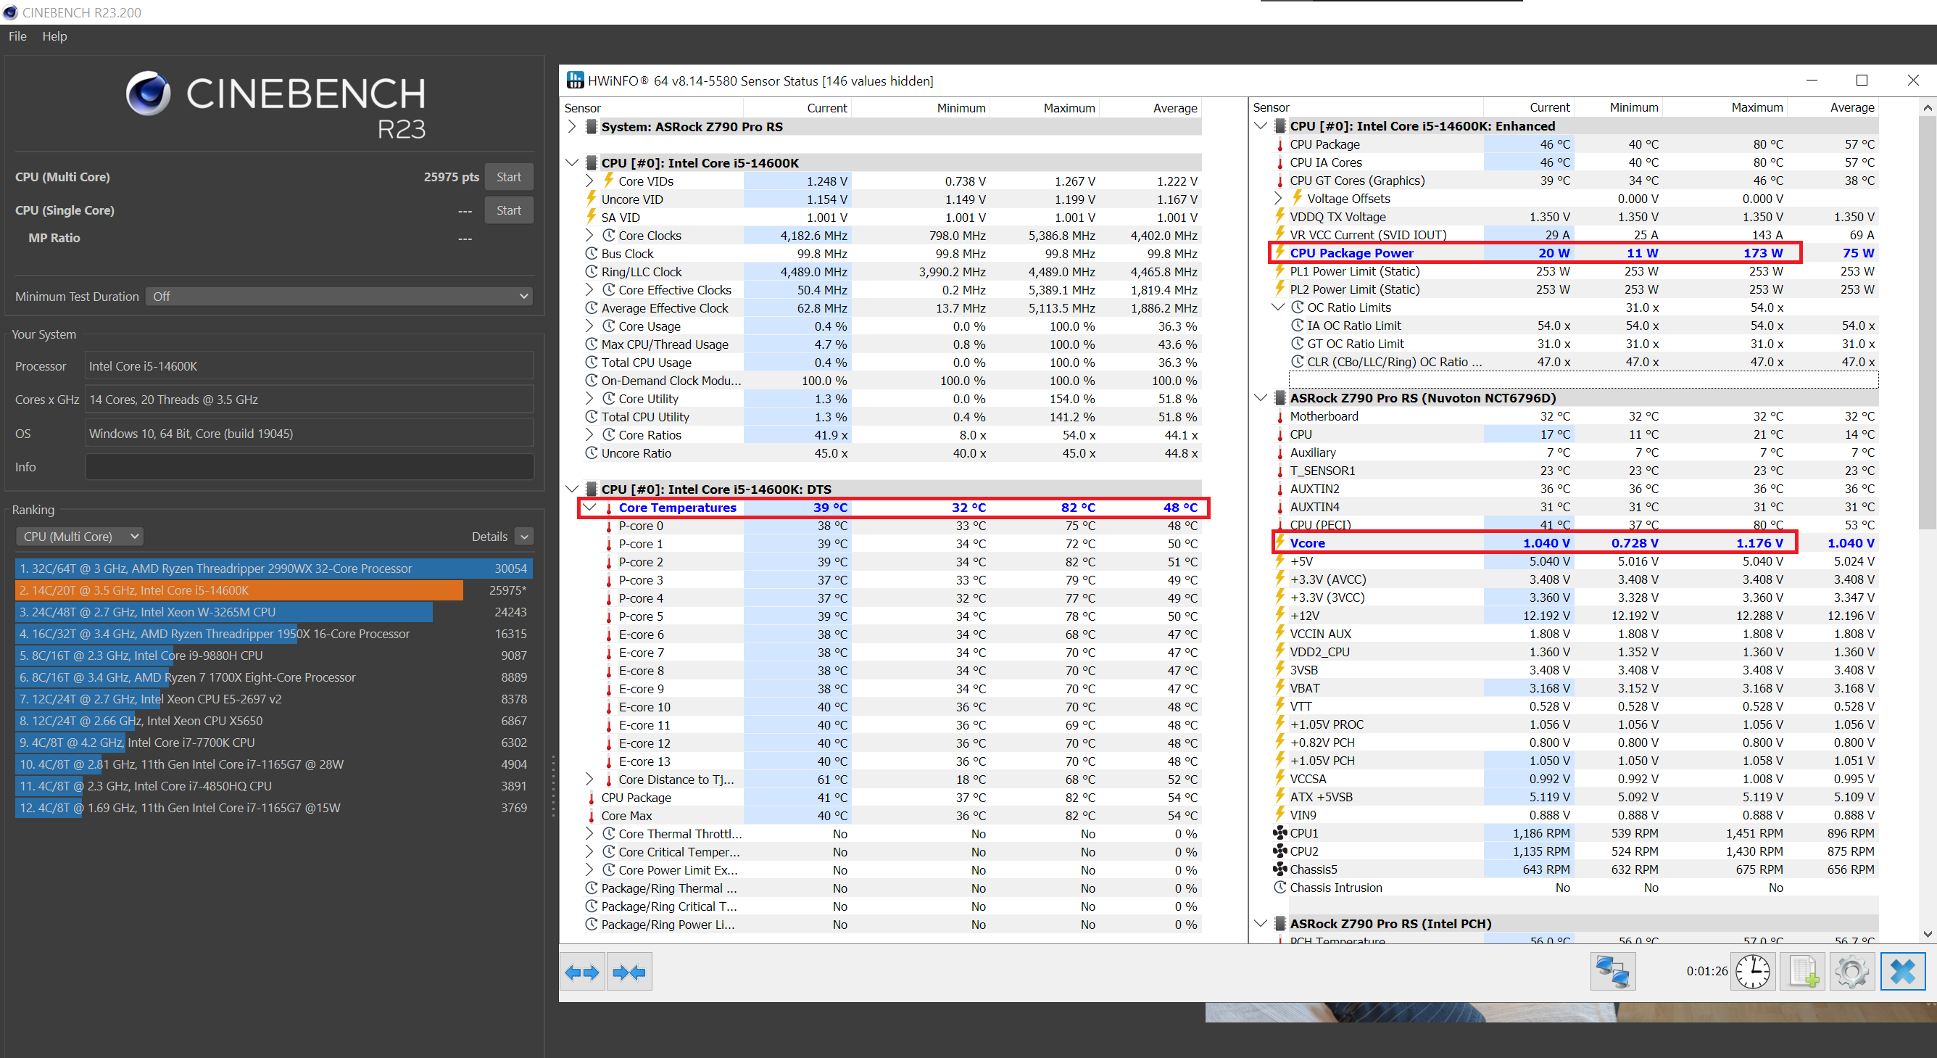Click the Bus Clock row clock icon
Viewport: 1937px width, 1058px height.
pos(592,253)
